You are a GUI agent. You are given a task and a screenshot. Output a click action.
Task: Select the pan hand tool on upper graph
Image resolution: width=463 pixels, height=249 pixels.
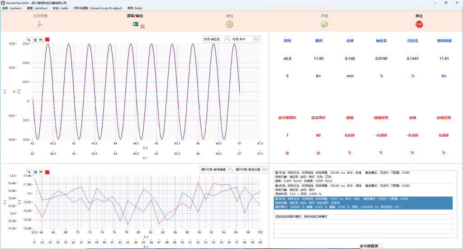pos(41,39)
